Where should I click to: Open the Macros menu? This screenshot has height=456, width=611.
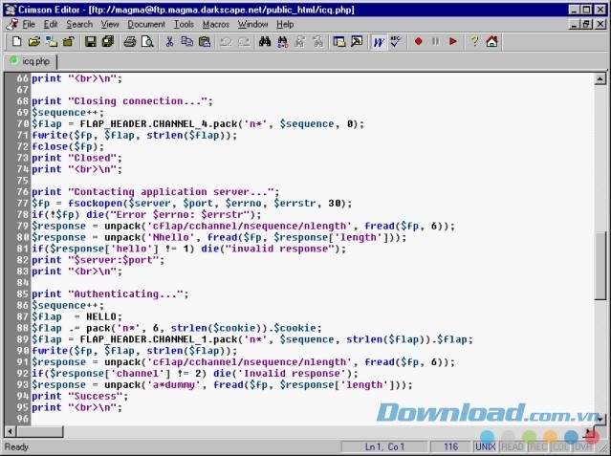[x=216, y=24]
